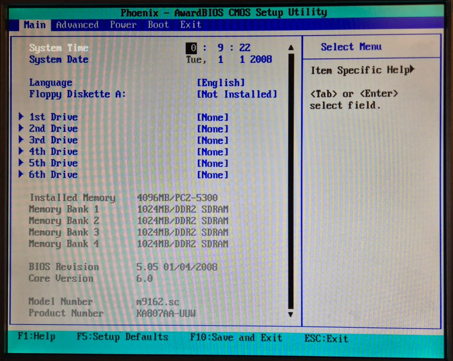Viewport: 453px width, 361px height.
Task: Expand the 3rd Drive submenu arrow
Action: (x=21, y=140)
